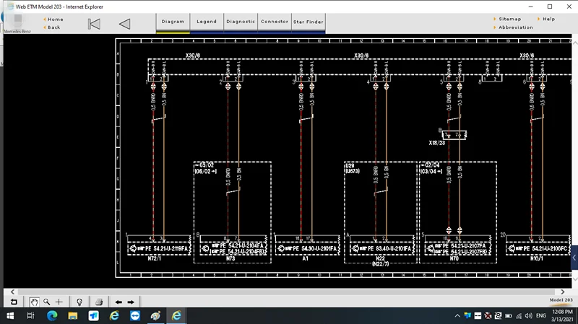Open the Sitemap link
The width and height of the screenshot is (578, 324).
point(510,19)
